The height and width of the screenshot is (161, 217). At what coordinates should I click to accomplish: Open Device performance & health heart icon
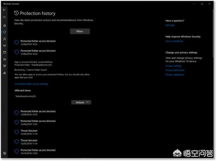(x=4, y=66)
